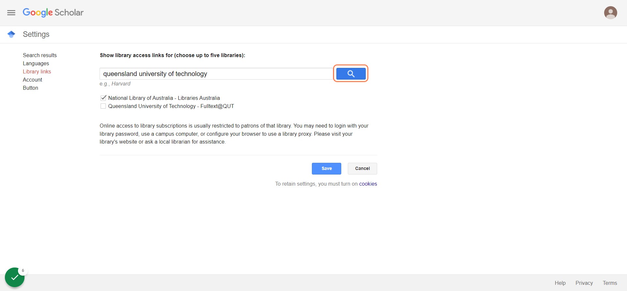Open the hamburger main menu
Image resolution: width=627 pixels, height=291 pixels.
[11, 13]
